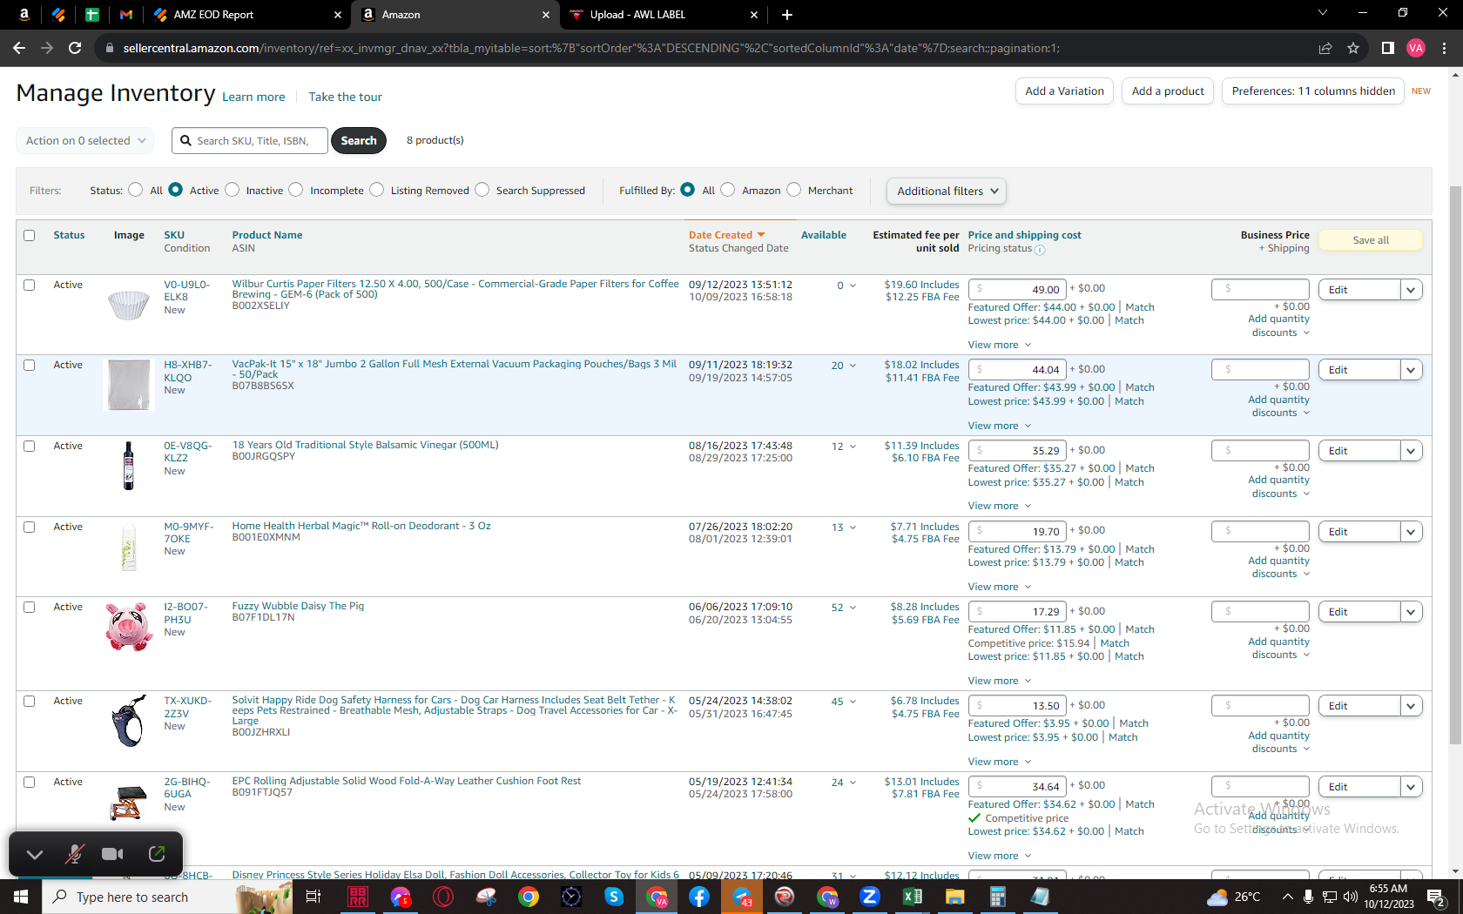Expand Edit dropdown arrow for VacPak-It row
This screenshot has height=914, width=1463.
1412,370
